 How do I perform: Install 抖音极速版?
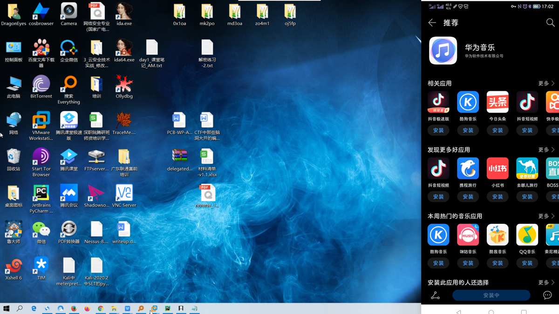(438, 130)
